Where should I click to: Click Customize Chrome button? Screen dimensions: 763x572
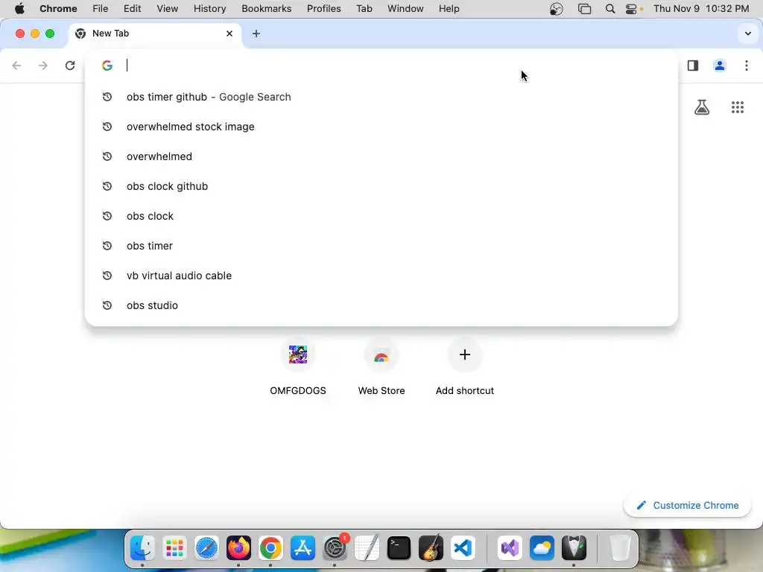[687, 506]
